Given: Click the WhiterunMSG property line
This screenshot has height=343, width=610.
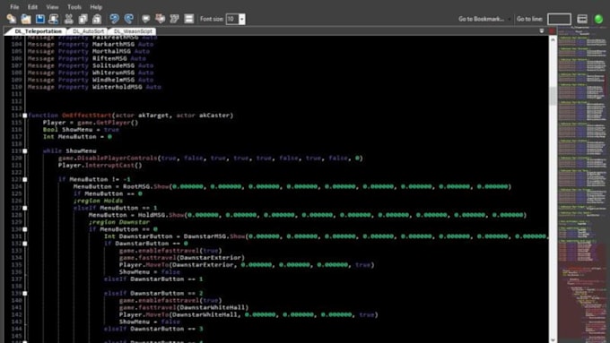Looking at the screenshot, I should (x=91, y=73).
